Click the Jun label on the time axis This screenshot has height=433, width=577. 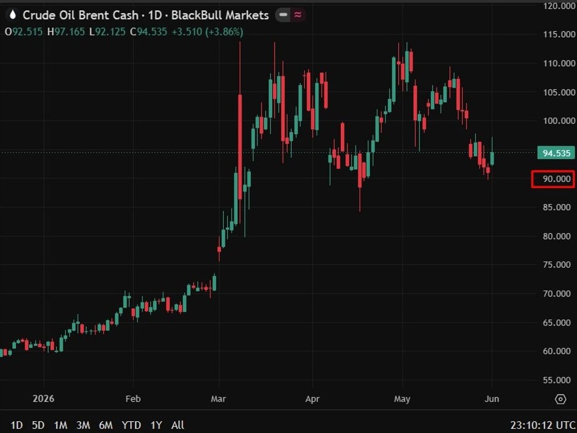492,399
